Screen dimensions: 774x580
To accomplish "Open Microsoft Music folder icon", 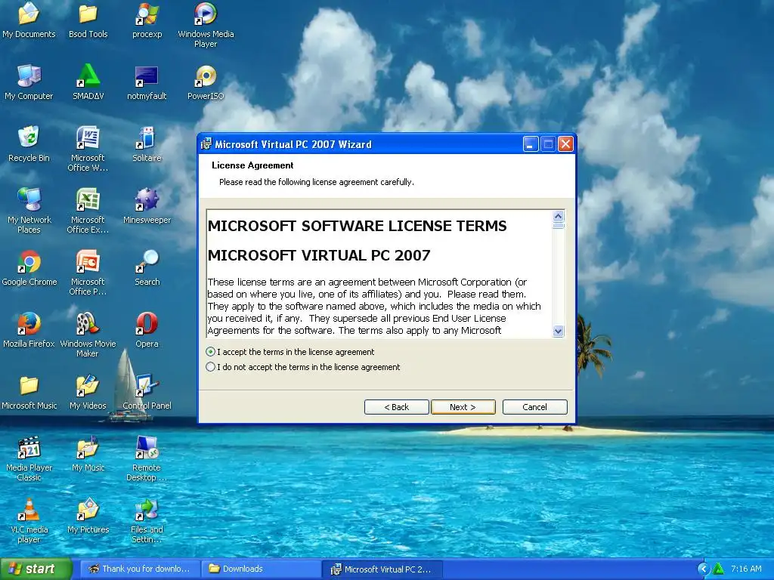I will (x=29, y=386).
